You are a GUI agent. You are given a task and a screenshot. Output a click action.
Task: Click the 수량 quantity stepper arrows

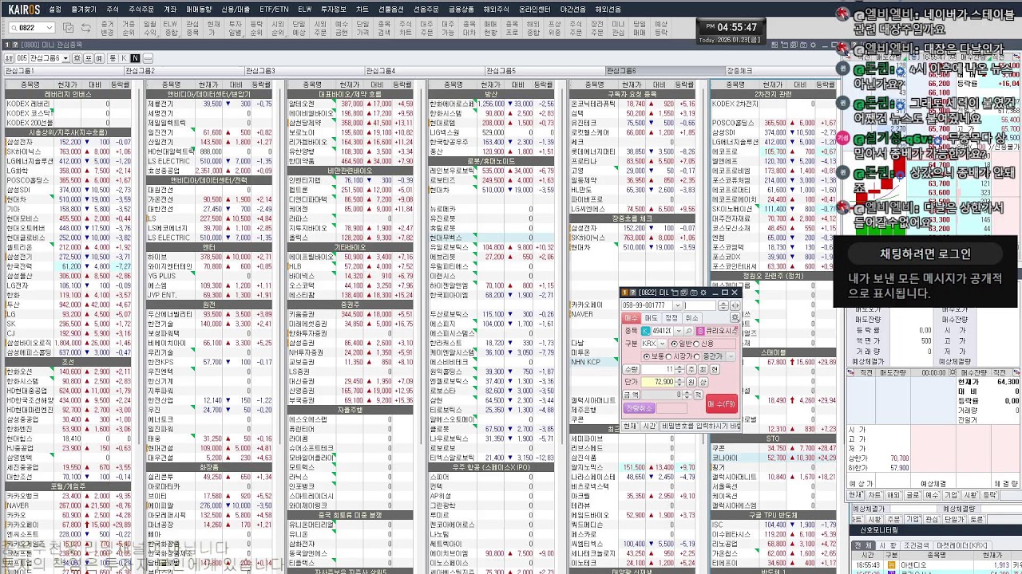pyautogui.click(x=679, y=369)
